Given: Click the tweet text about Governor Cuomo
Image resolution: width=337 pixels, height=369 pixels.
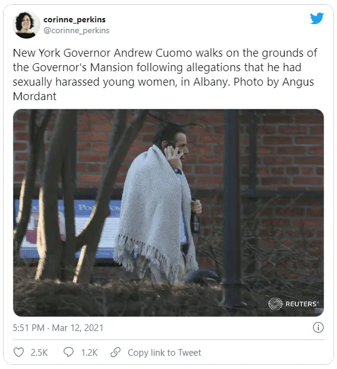Looking at the screenshot, I should (x=165, y=75).
